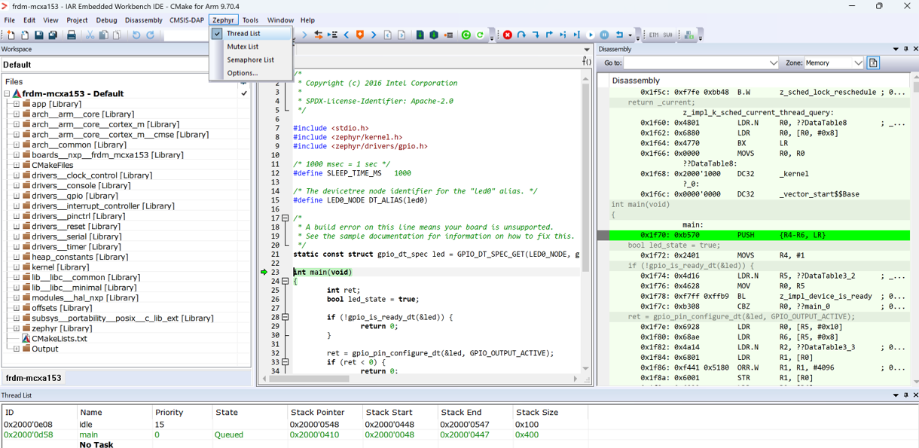Click the State column header in Thread List
The width and height of the screenshot is (919, 448).
coord(250,413)
